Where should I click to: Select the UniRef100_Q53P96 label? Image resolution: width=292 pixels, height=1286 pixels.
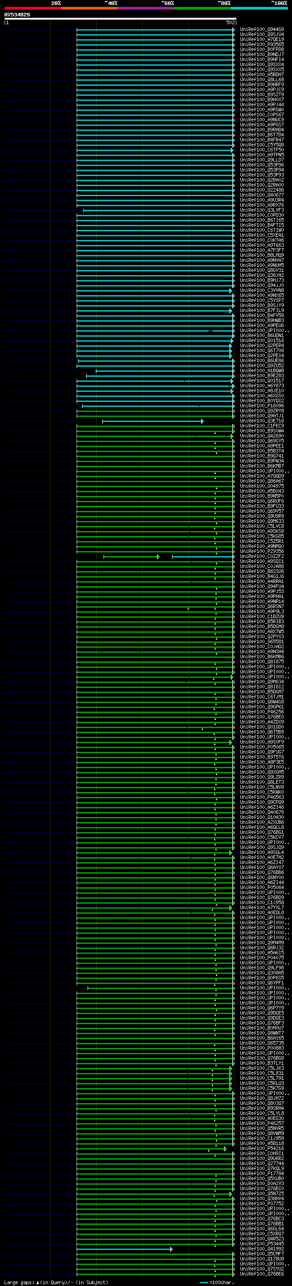tap(262, 165)
